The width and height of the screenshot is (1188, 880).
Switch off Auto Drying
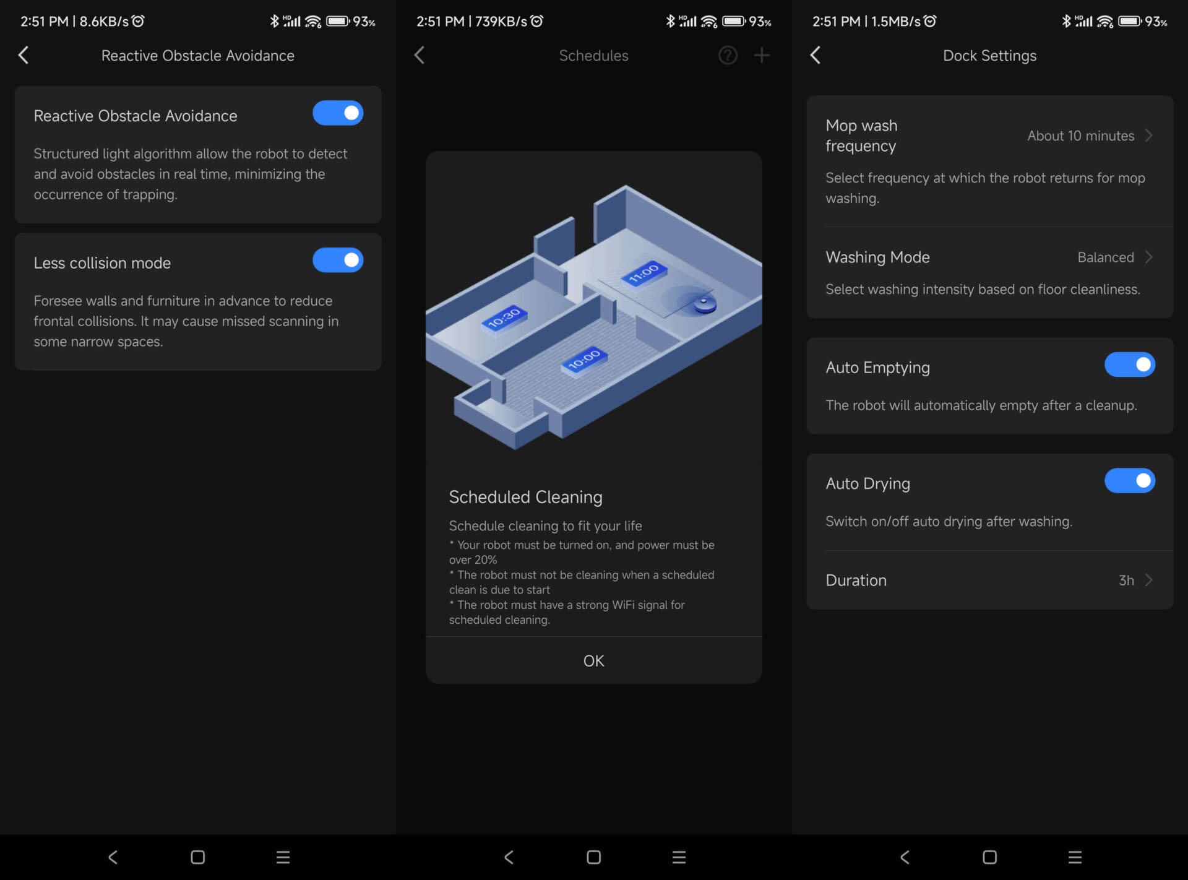pos(1130,481)
